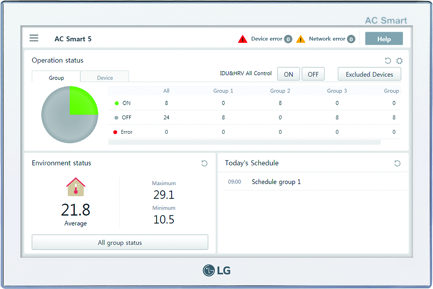Viewport: 433px width, 289px height.
Task: Open the Excluded Devices list
Action: pyautogui.click(x=369, y=74)
